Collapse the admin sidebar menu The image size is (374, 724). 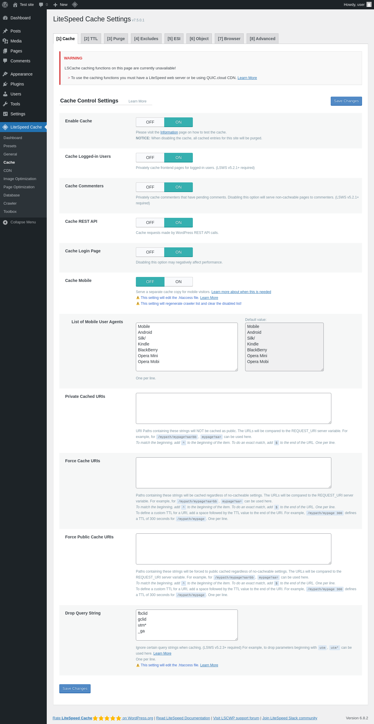click(23, 222)
